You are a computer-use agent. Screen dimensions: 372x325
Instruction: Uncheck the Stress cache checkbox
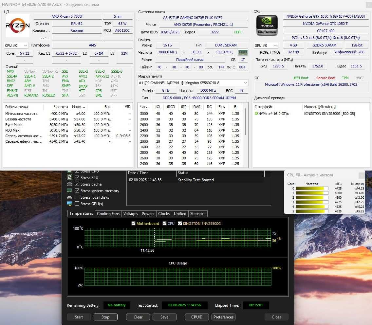(x=77, y=184)
